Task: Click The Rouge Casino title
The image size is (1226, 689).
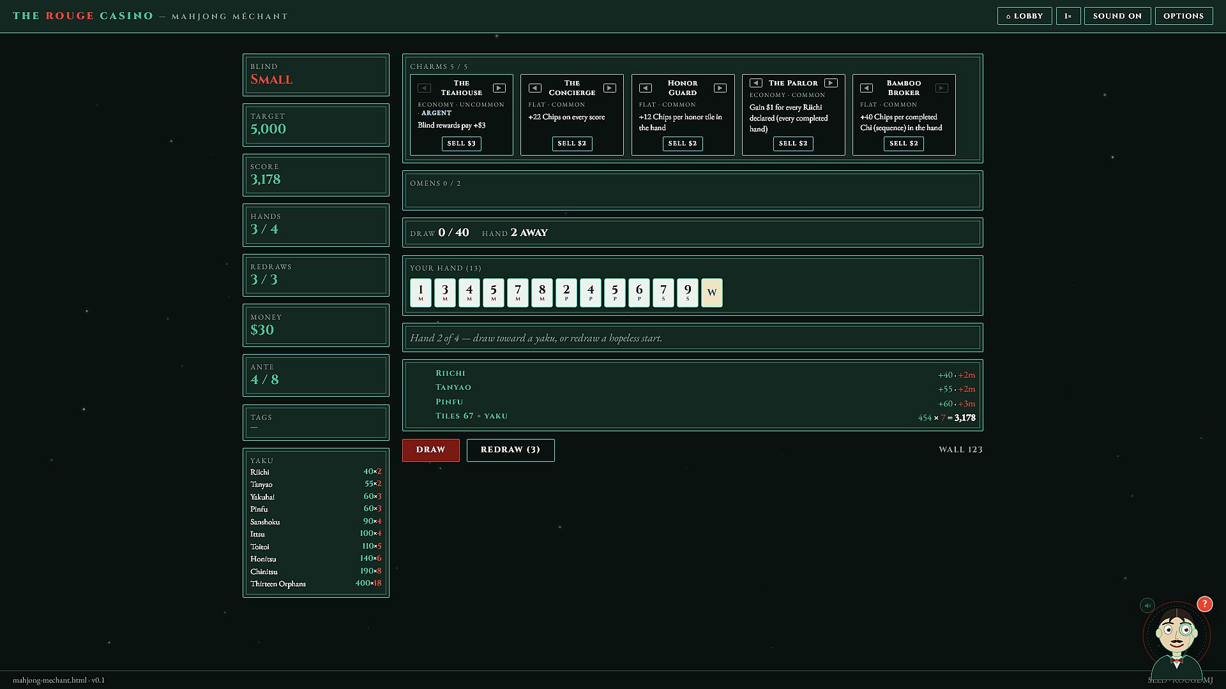Action: [x=84, y=16]
